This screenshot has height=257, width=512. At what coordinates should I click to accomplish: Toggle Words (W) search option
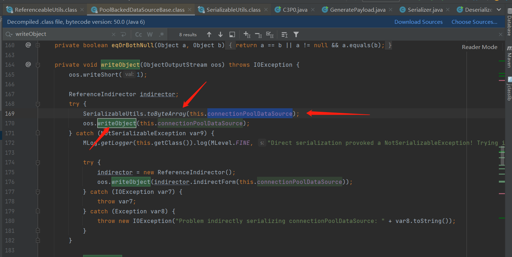(x=150, y=34)
